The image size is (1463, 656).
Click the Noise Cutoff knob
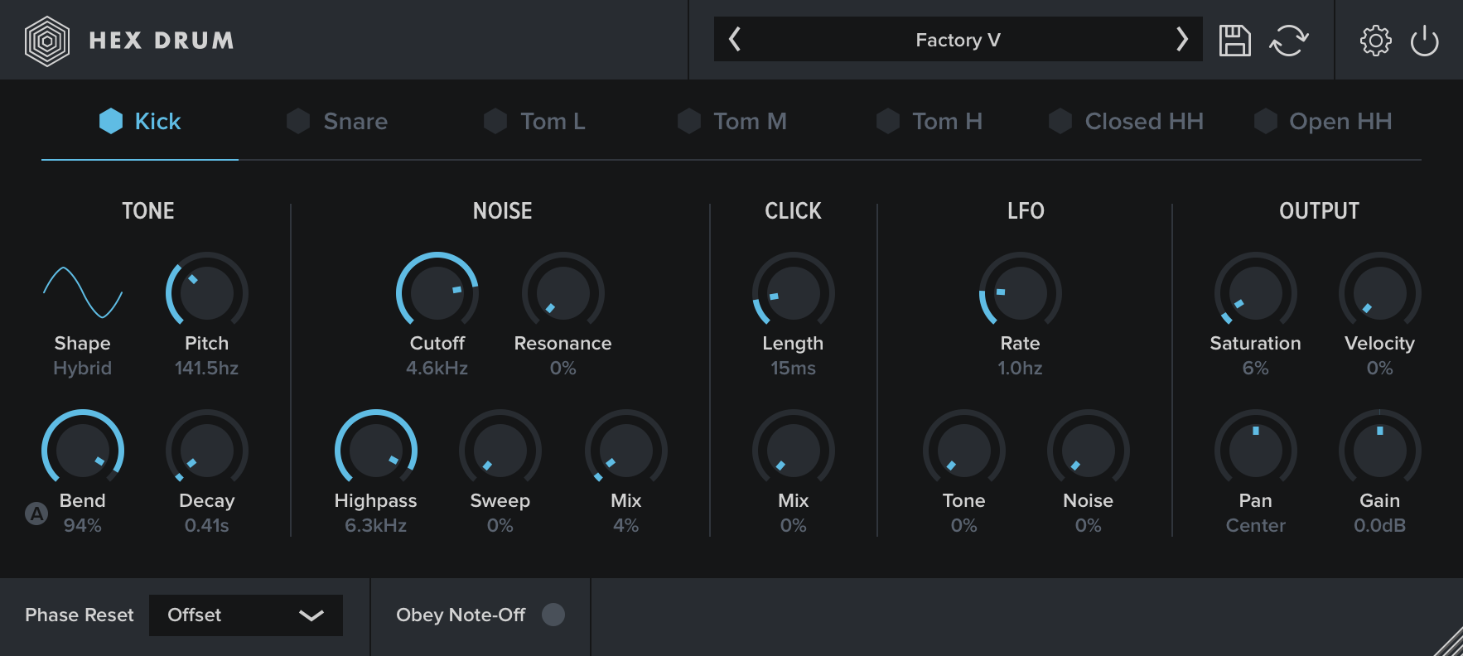pyautogui.click(x=437, y=292)
